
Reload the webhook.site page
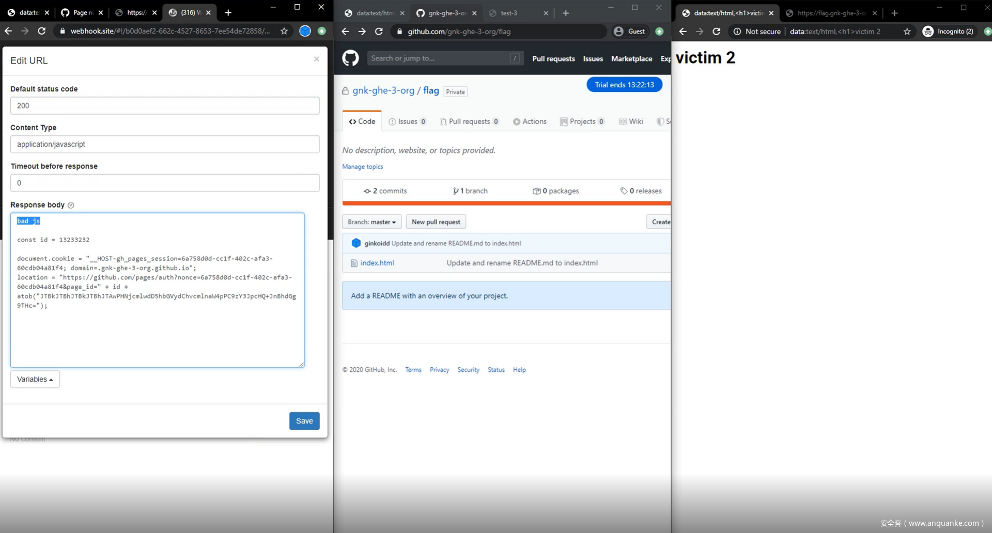pos(42,31)
